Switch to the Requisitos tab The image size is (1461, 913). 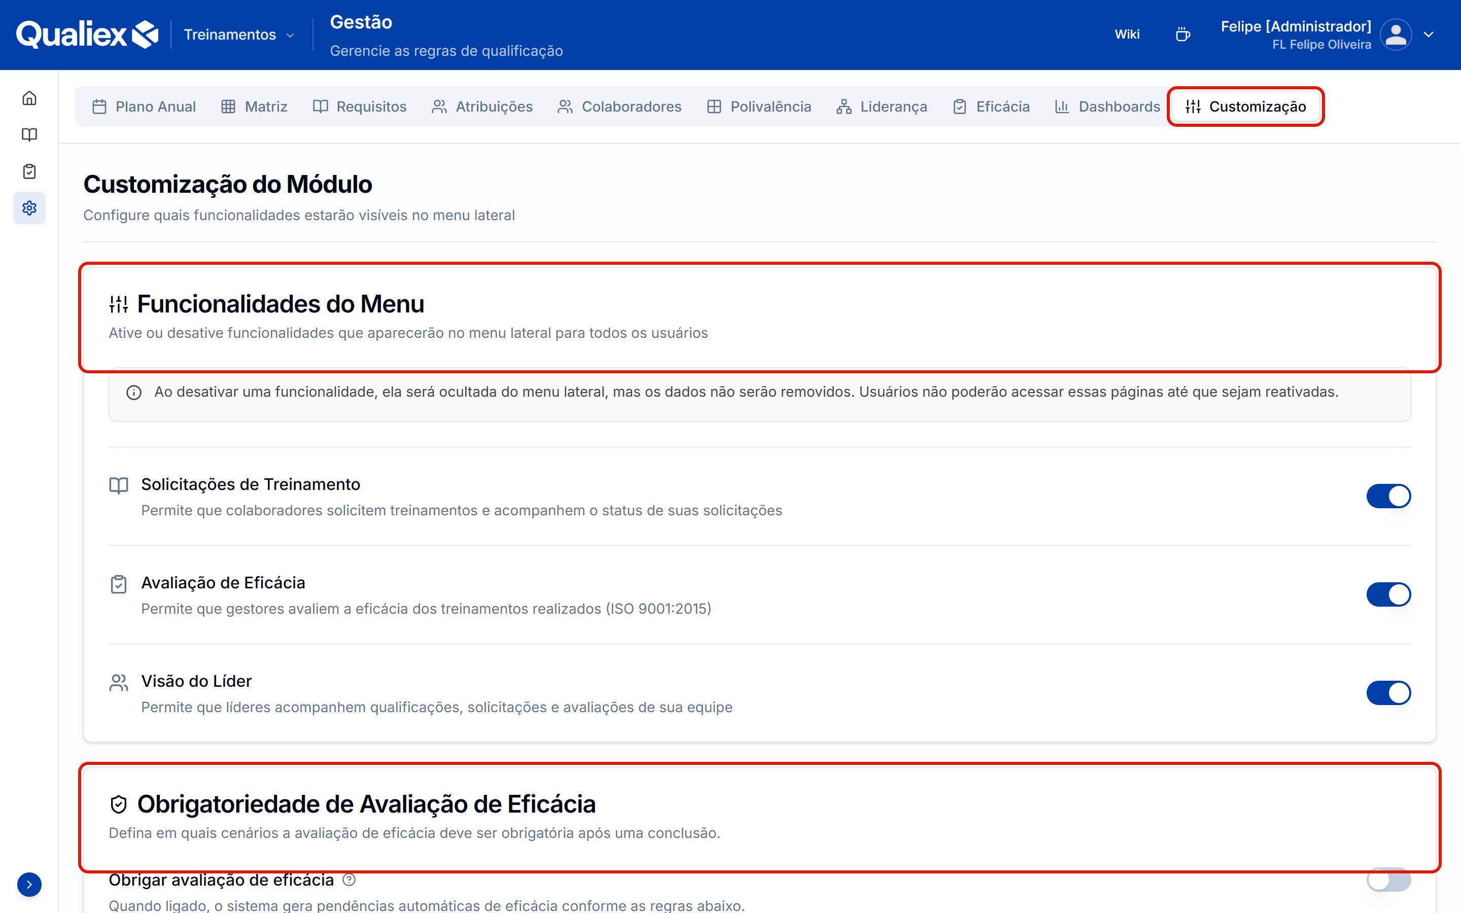pyautogui.click(x=360, y=107)
